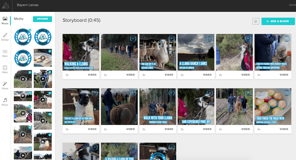296x160 pixels.
Task: Open the Ratio settings icon
Action: (5, 69)
